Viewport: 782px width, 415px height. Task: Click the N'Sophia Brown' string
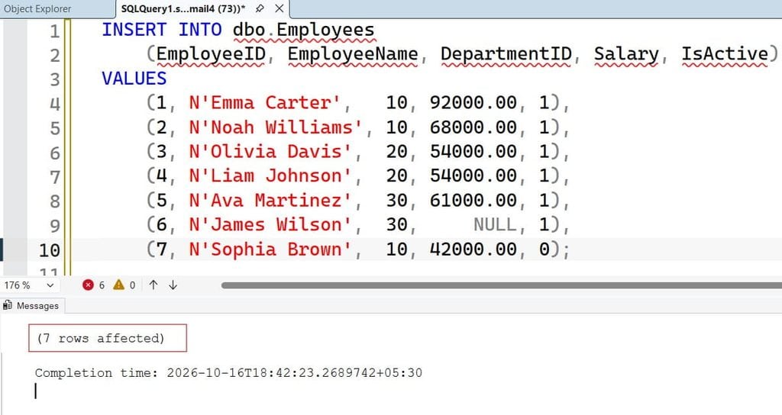tap(270, 249)
